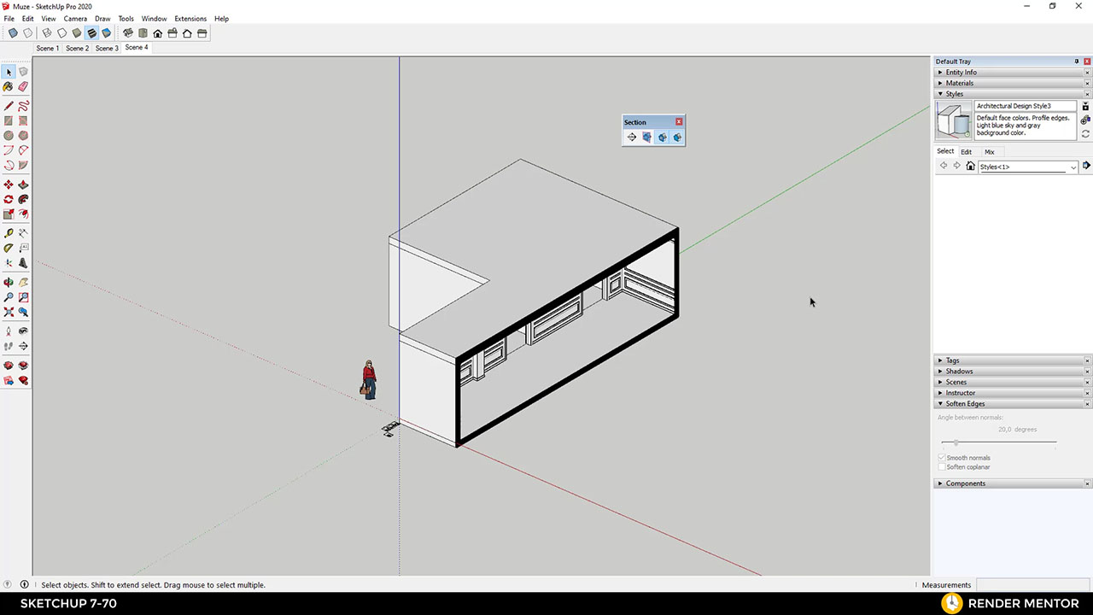Switch to the Edit tab in Styles
1093x615 pixels.
point(966,151)
